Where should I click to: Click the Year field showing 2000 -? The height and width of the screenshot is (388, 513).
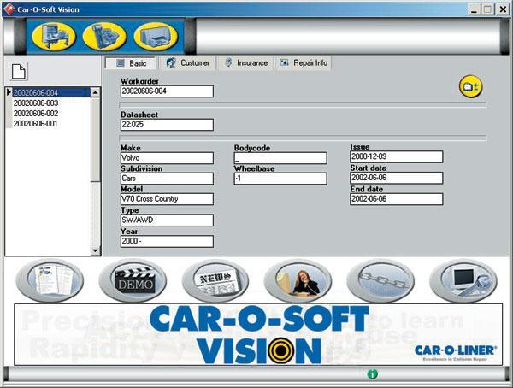pos(167,242)
